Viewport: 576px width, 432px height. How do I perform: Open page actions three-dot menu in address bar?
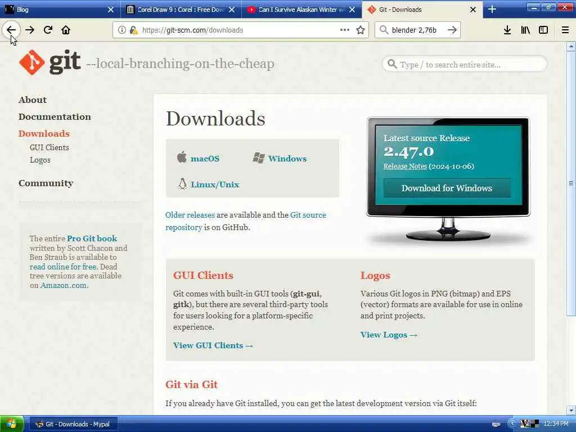click(x=345, y=30)
